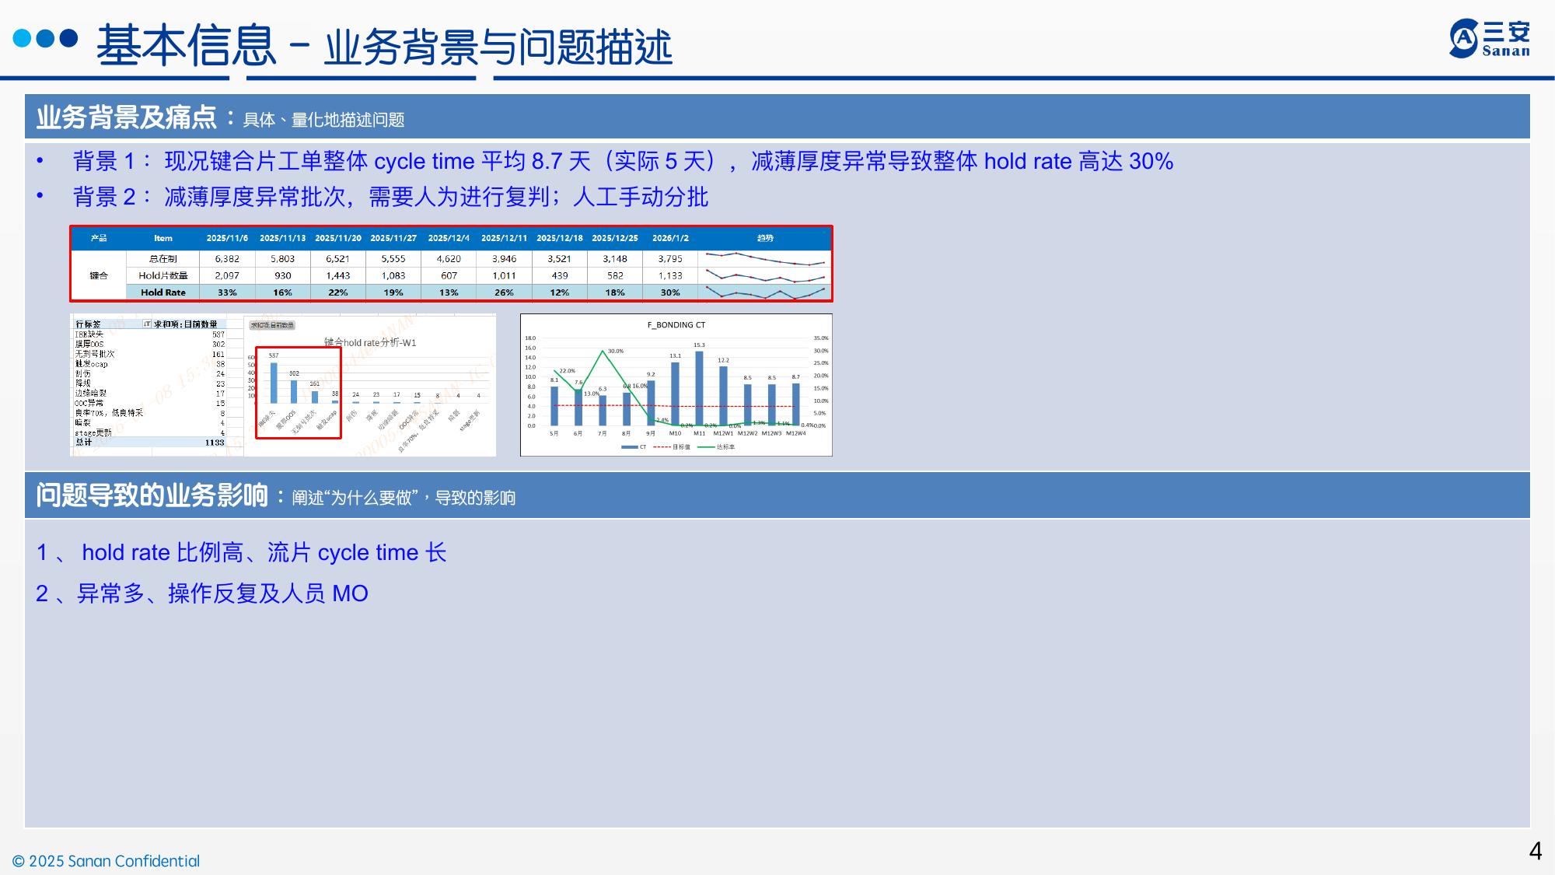Click the 1,443 cell

point(338,275)
